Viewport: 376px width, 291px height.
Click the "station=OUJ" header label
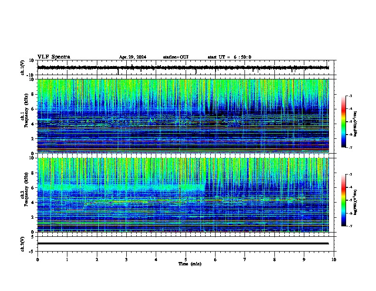[x=176, y=57]
